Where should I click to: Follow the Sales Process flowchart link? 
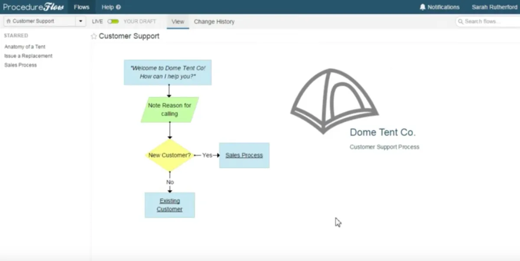[x=244, y=155]
